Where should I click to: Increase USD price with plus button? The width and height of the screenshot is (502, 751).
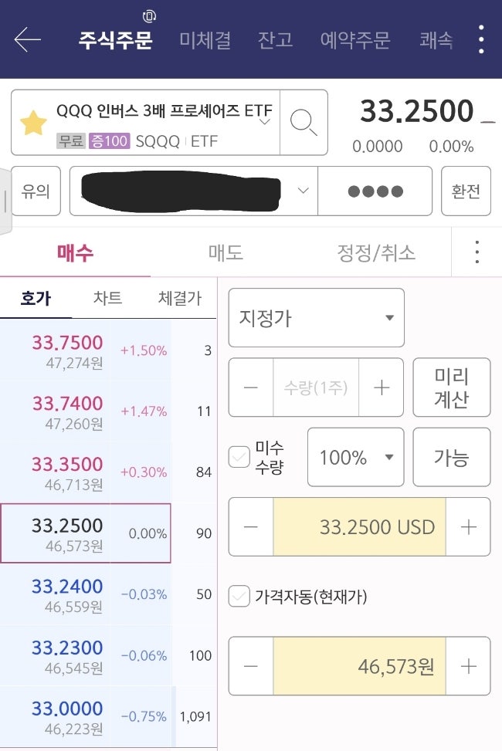click(x=468, y=527)
